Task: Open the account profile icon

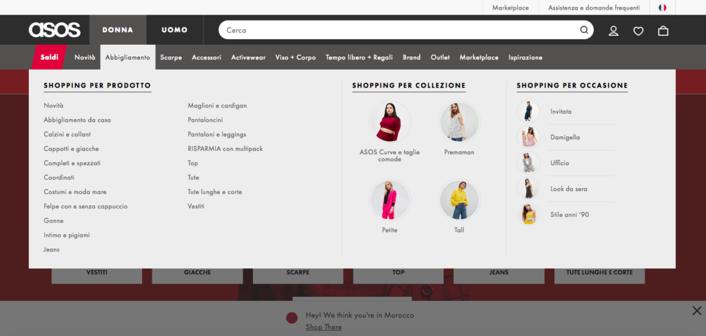Action: [x=613, y=30]
